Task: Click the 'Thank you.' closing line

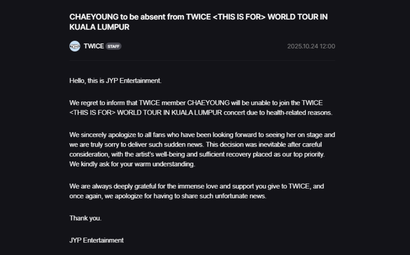Action: [x=85, y=218]
